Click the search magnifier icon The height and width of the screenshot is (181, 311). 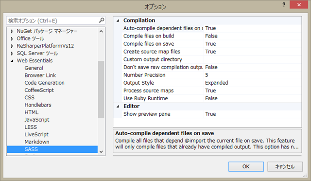102,20
